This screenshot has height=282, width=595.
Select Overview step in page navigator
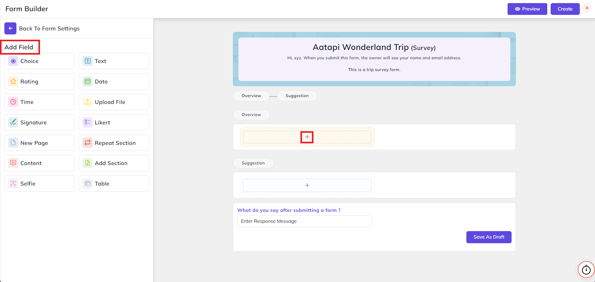point(251,96)
